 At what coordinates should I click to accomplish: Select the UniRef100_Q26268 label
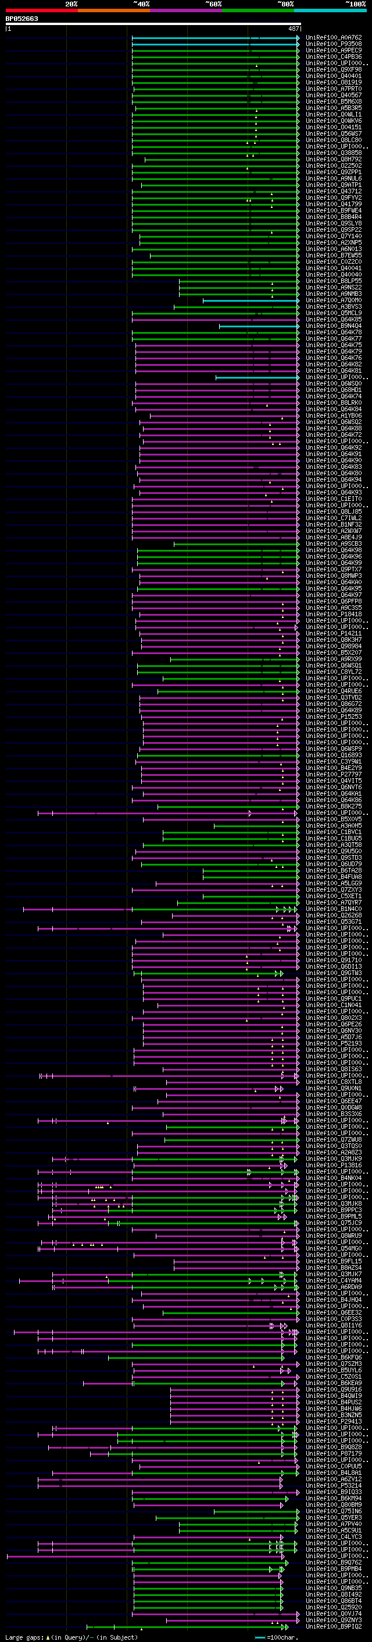[334, 915]
